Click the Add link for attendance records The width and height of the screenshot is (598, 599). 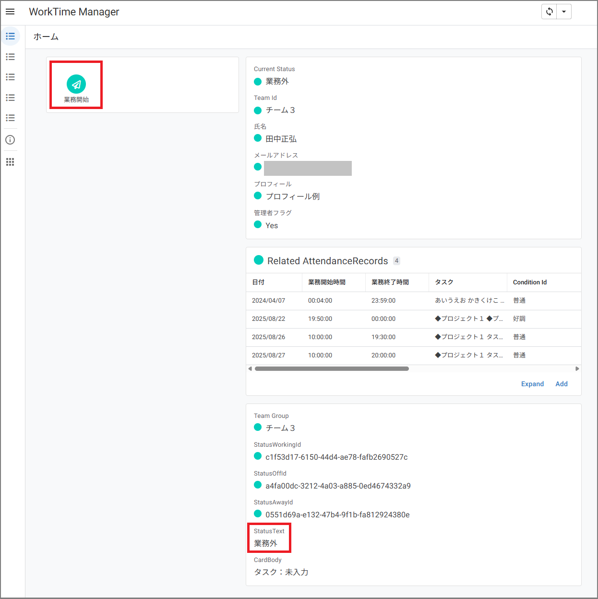pyautogui.click(x=562, y=384)
